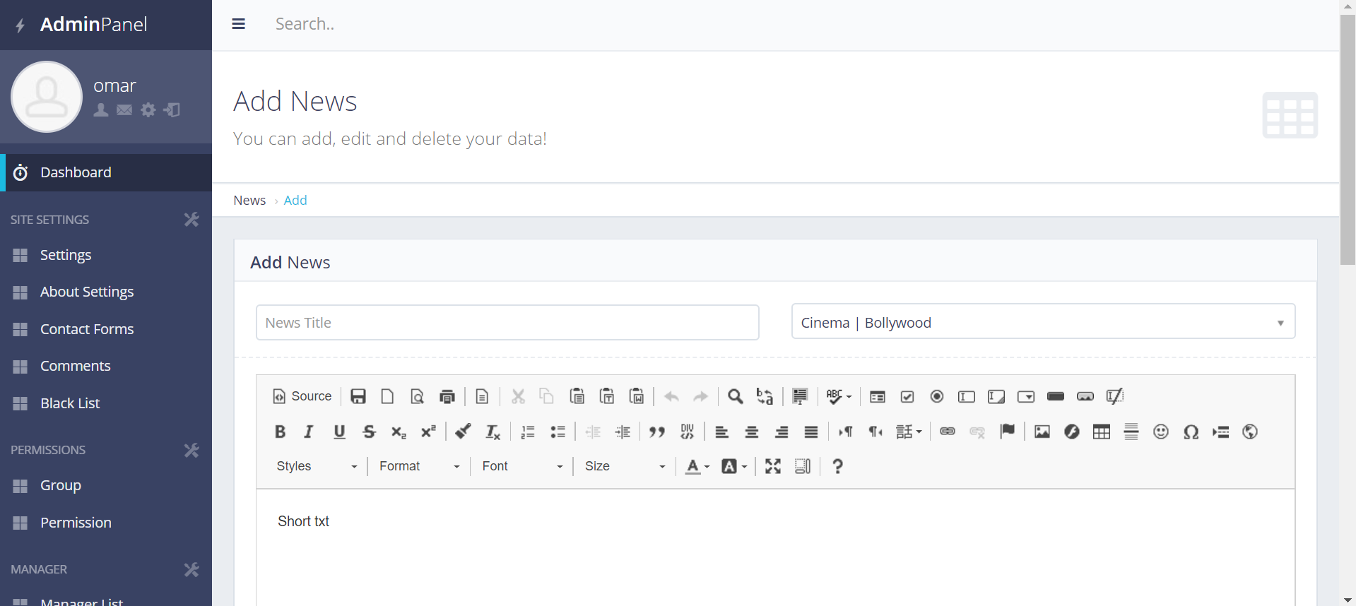Open the language dropdown in toolbar
The height and width of the screenshot is (606, 1356).
pos(909,432)
